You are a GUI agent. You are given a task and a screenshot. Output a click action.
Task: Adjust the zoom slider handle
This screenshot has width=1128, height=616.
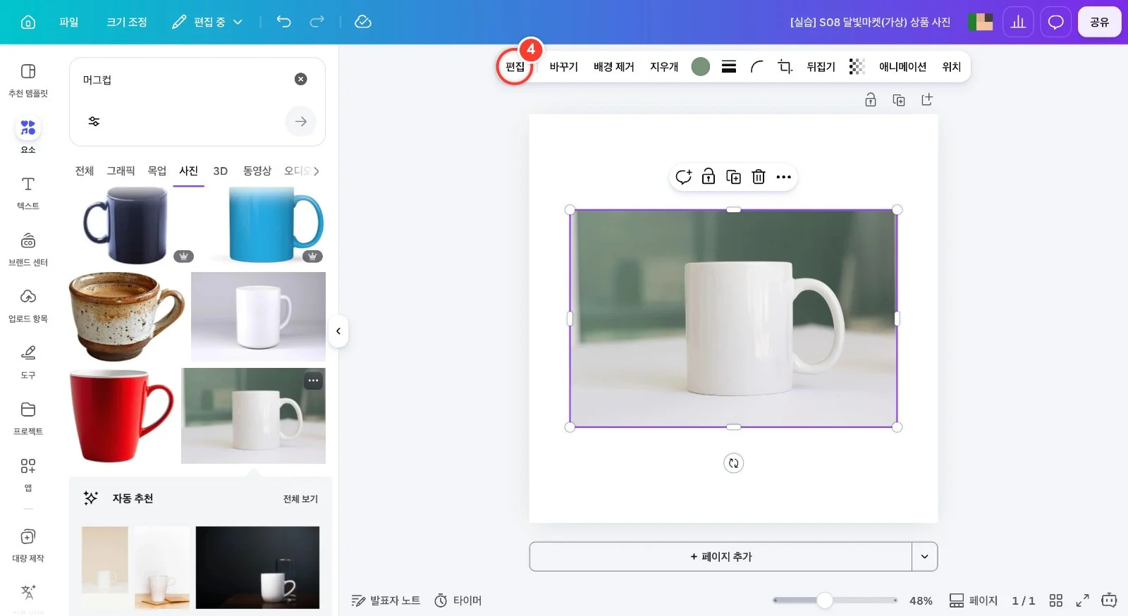[x=825, y=600]
